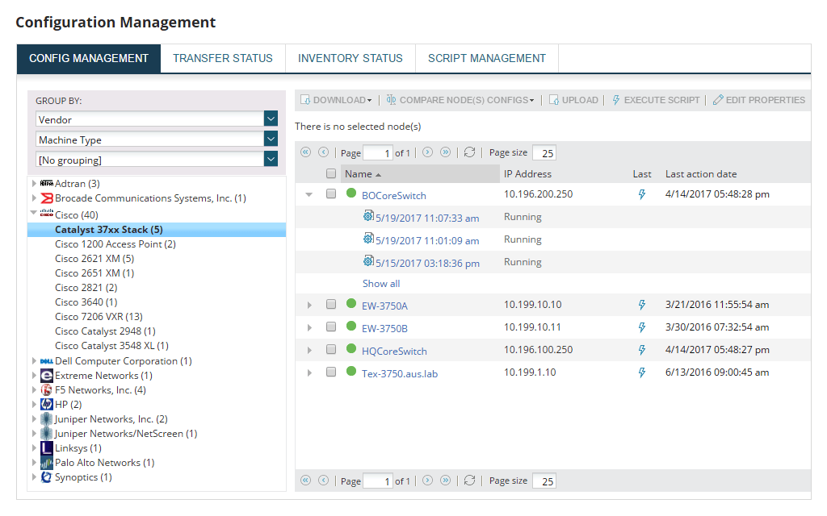The width and height of the screenshot is (827, 516).
Task: Switch to the Transfer Status tab
Action: pos(223,58)
